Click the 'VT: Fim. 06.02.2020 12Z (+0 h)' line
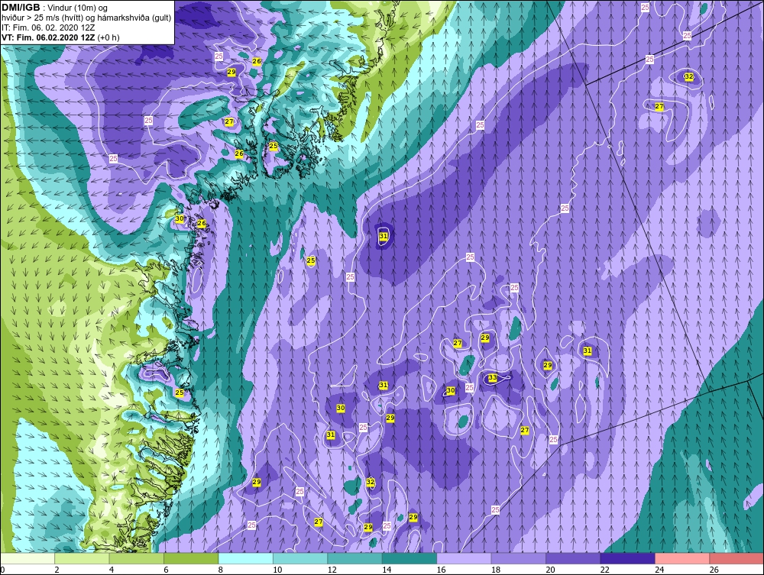 coord(60,37)
